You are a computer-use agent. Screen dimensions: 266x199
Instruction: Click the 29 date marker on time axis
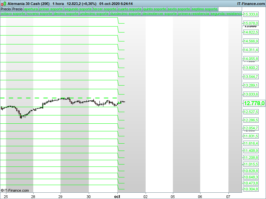(x=61, y=197)
